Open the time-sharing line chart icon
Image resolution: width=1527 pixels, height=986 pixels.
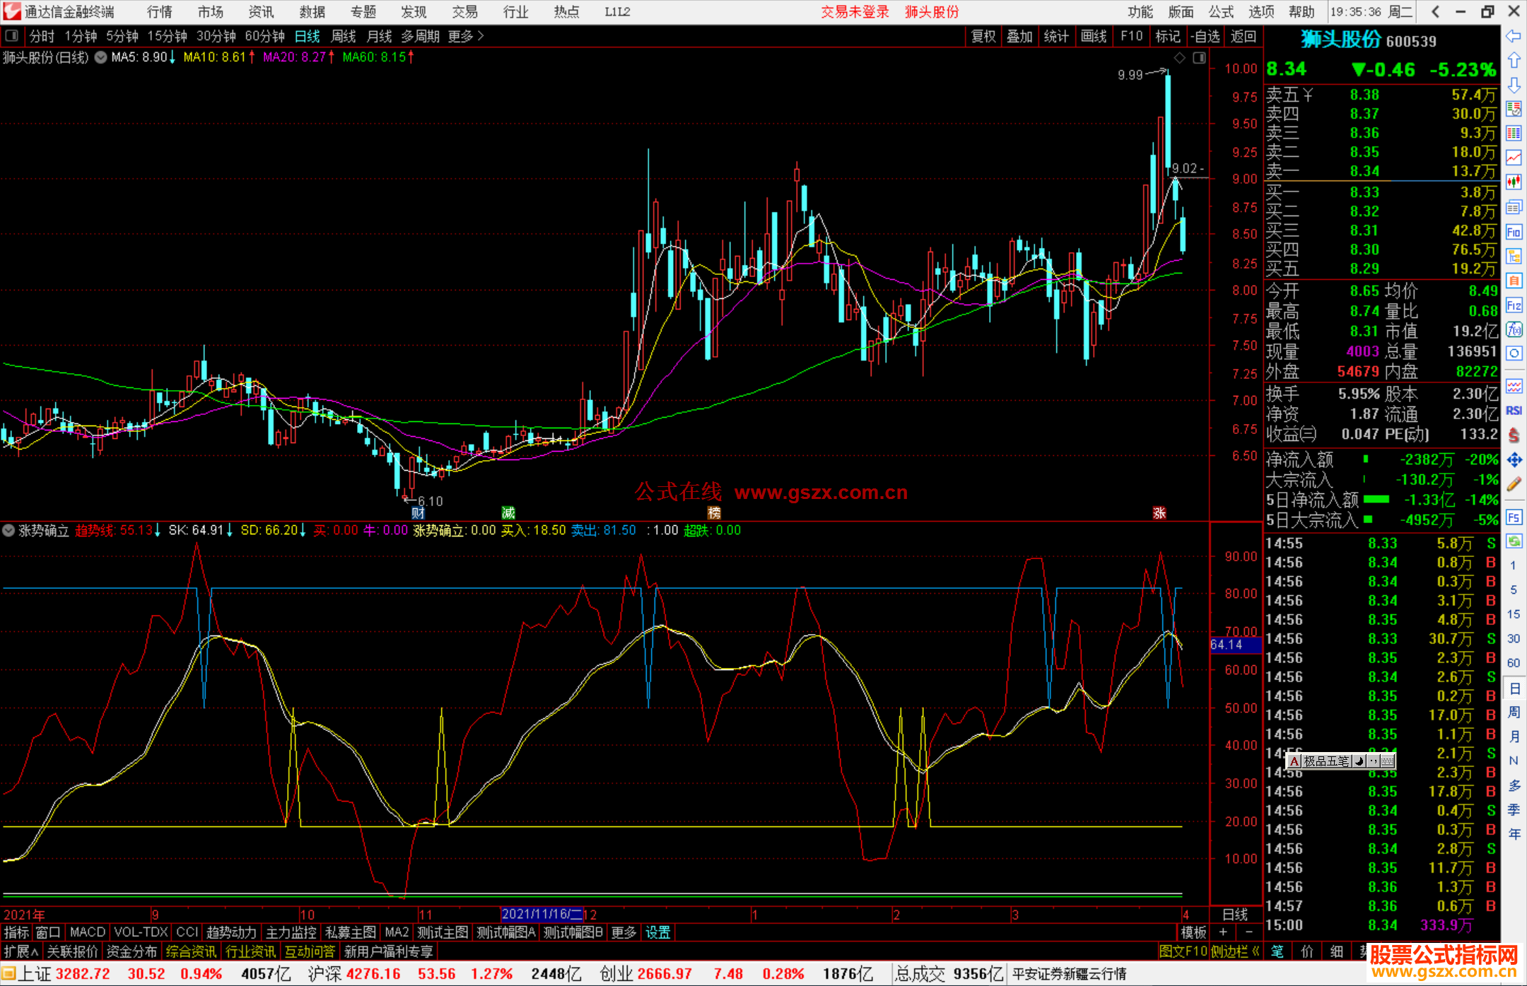click(1514, 158)
